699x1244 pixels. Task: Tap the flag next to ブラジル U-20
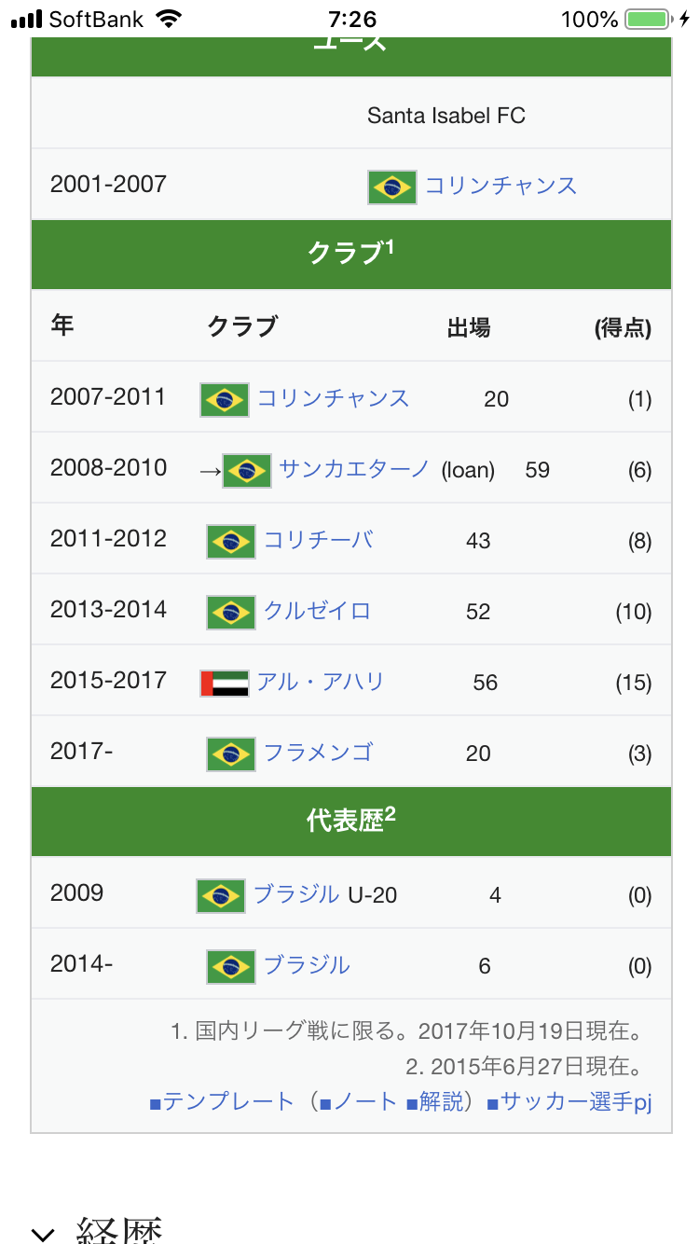pyautogui.click(x=221, y=895)
